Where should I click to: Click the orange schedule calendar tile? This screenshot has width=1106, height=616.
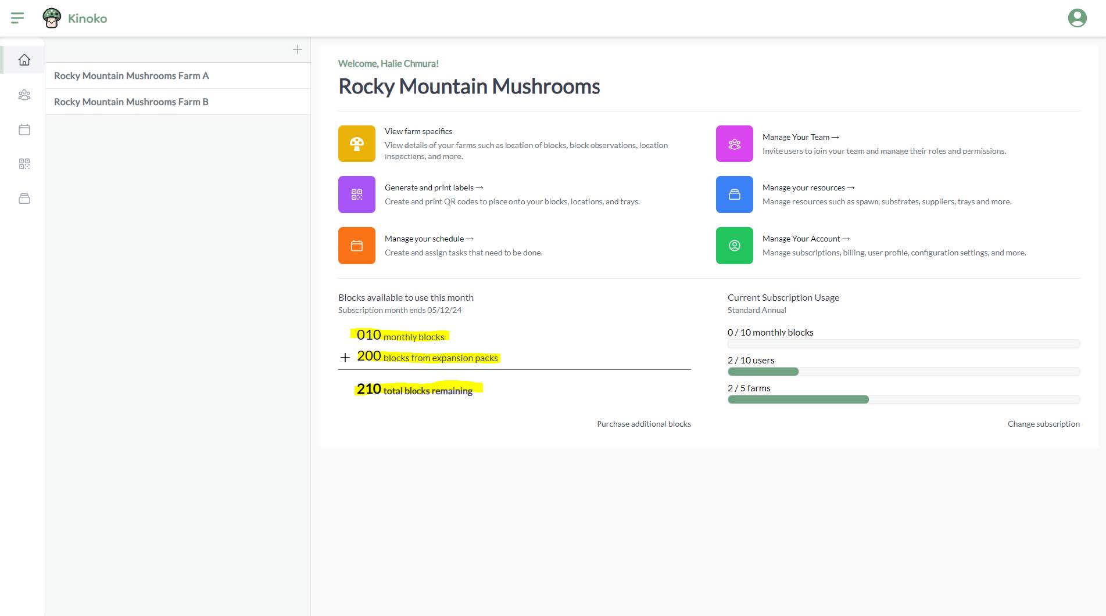[357, 246]
